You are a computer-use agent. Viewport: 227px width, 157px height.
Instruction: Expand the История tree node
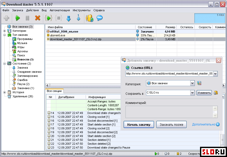click(x=4, y=92)
